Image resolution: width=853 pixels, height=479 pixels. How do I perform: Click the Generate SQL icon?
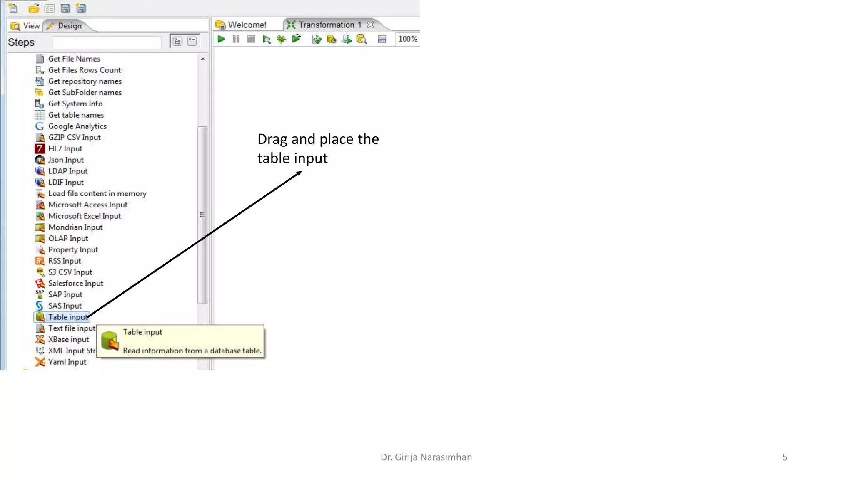(347, 40)
